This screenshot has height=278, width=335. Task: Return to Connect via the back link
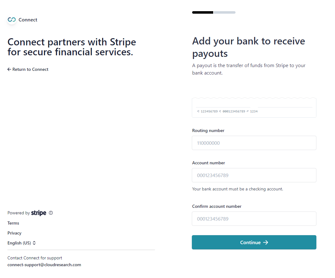point(28,69)
